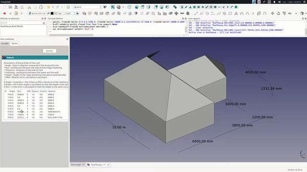Click the Arch Wall tool icon
This screenshot has height=172, width=307.
[x=84, y=13]
